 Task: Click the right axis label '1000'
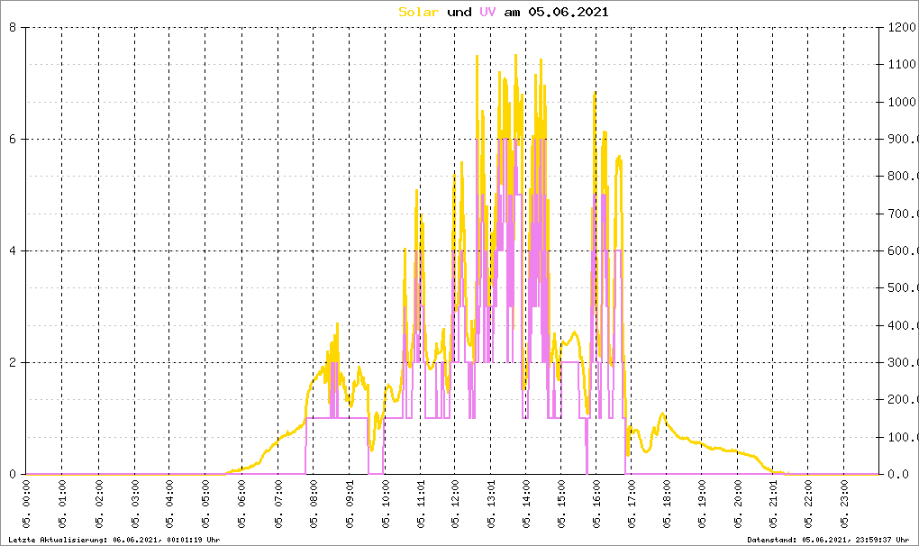click(x=901, y=103)
